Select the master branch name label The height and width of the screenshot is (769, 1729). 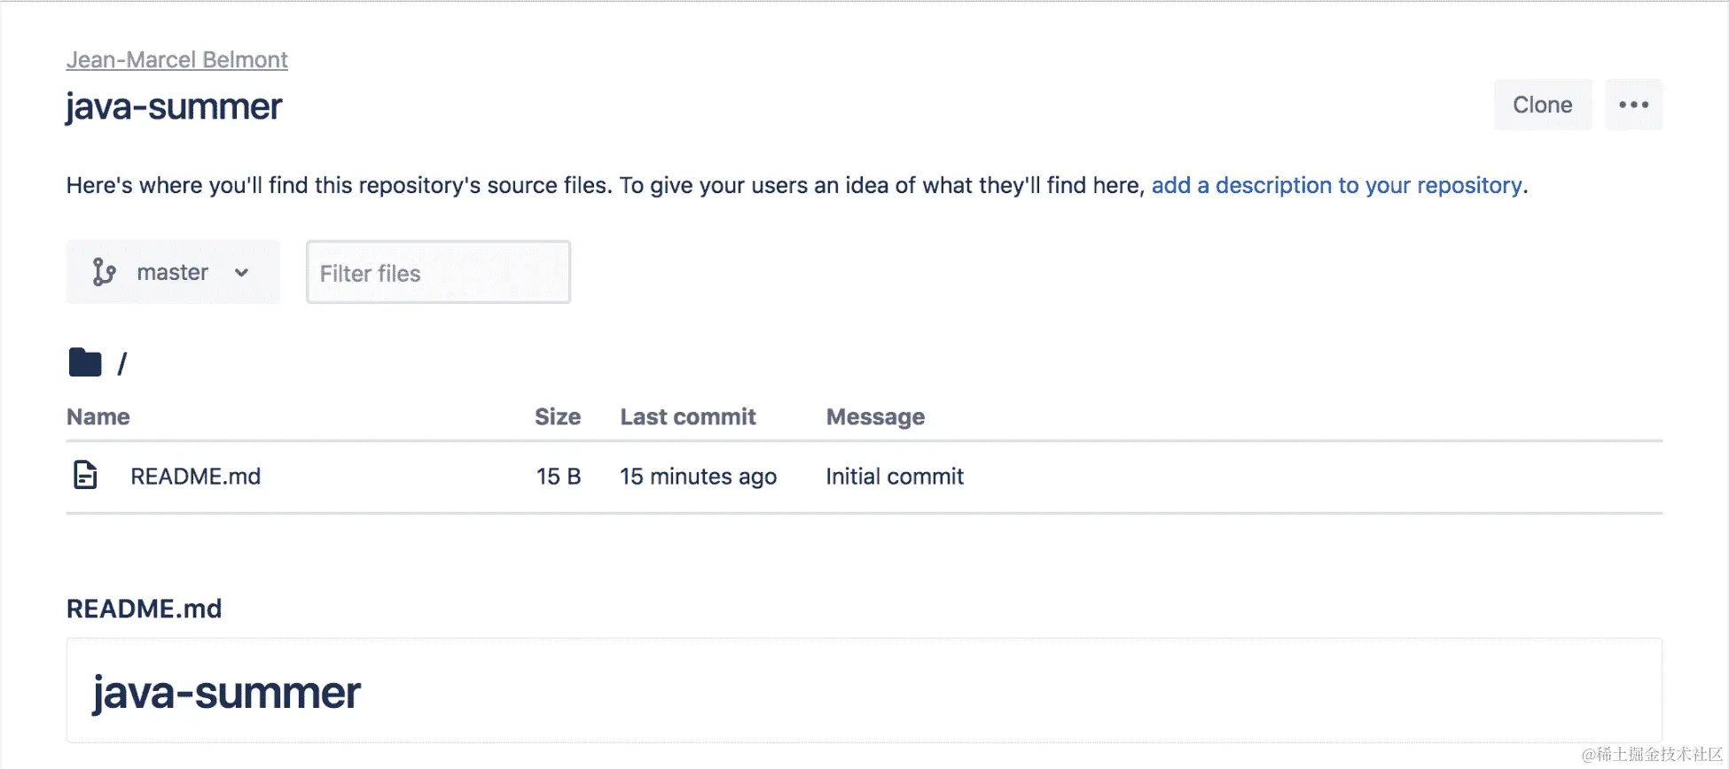coord(172,272)
